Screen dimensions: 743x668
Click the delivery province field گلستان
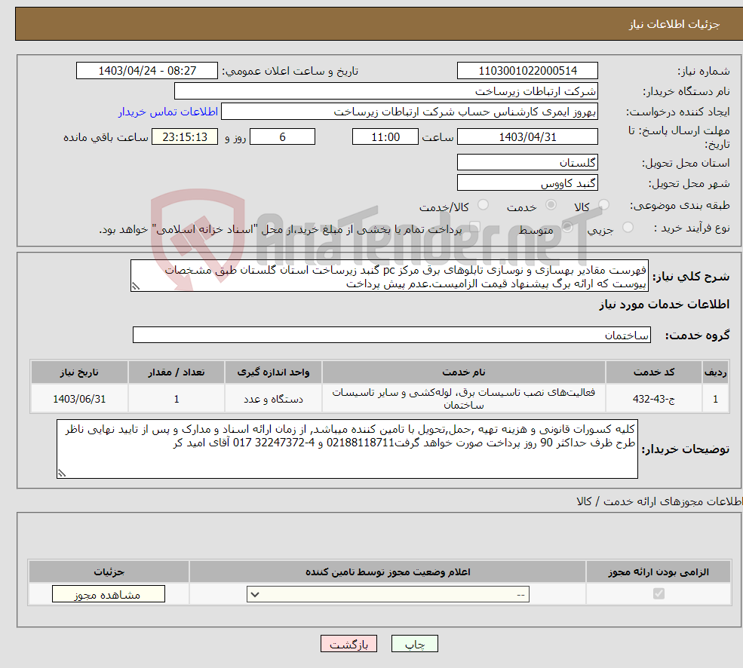pos(527,163)
